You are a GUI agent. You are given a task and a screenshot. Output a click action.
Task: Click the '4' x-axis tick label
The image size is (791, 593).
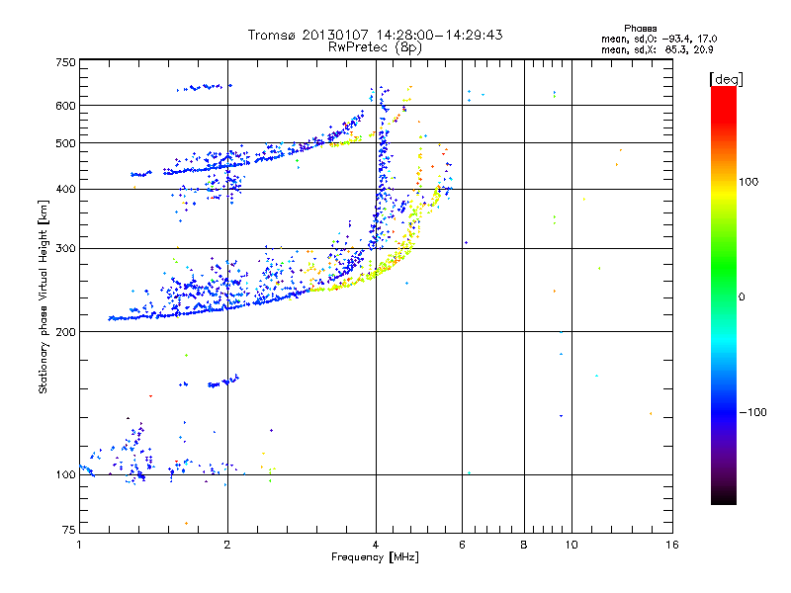pyautogui.click(x=376, y=545)
